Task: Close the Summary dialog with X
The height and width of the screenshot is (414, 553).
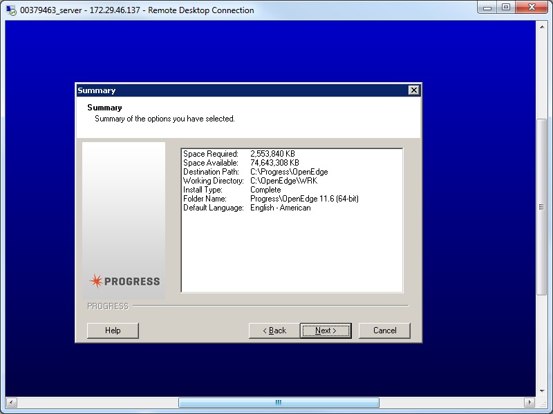Action: [x=413, y=90]
